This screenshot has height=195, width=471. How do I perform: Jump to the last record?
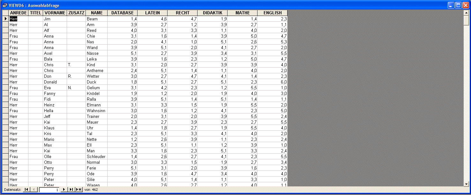tap(71, 190)
